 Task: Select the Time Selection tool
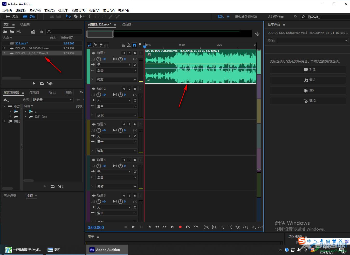point(90,16)
